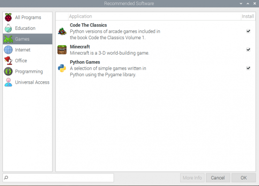
Task: Uncheck install box for Code The Classics
Action: (248, 31)
